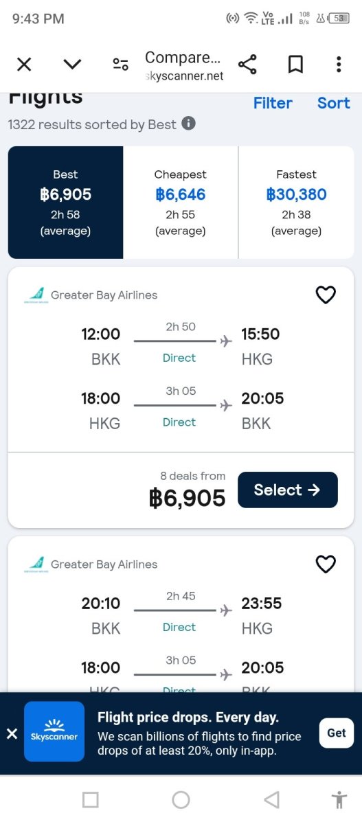The image size is (362, 824).
Task: Dismiss the Skyscanner app banner
Action: [12, 733]
